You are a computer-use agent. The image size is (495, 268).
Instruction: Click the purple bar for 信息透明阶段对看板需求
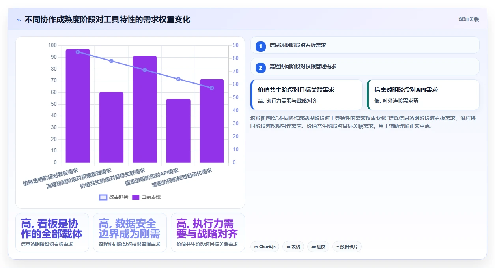pos(78,106)
